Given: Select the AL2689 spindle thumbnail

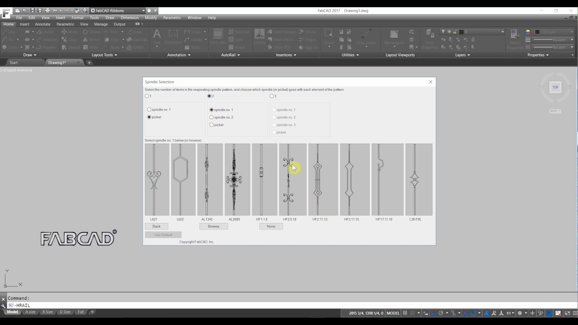Looking at the screenshot, I should click(237, 180).
